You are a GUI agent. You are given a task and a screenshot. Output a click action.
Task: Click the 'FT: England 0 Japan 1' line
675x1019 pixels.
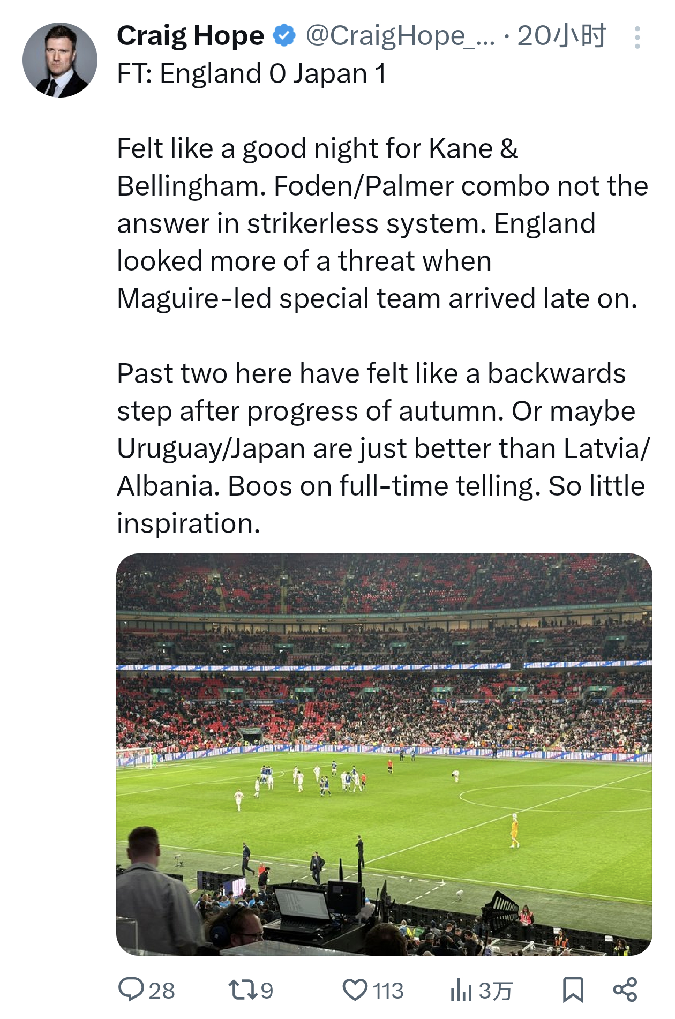pyautogui.click(x=251, y=73)
